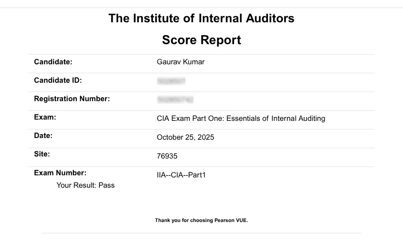Click the 'Thank you for choosing Pearson VUE' message
The height and width of the screenshot is (252, 403).
tap(201, 221)
